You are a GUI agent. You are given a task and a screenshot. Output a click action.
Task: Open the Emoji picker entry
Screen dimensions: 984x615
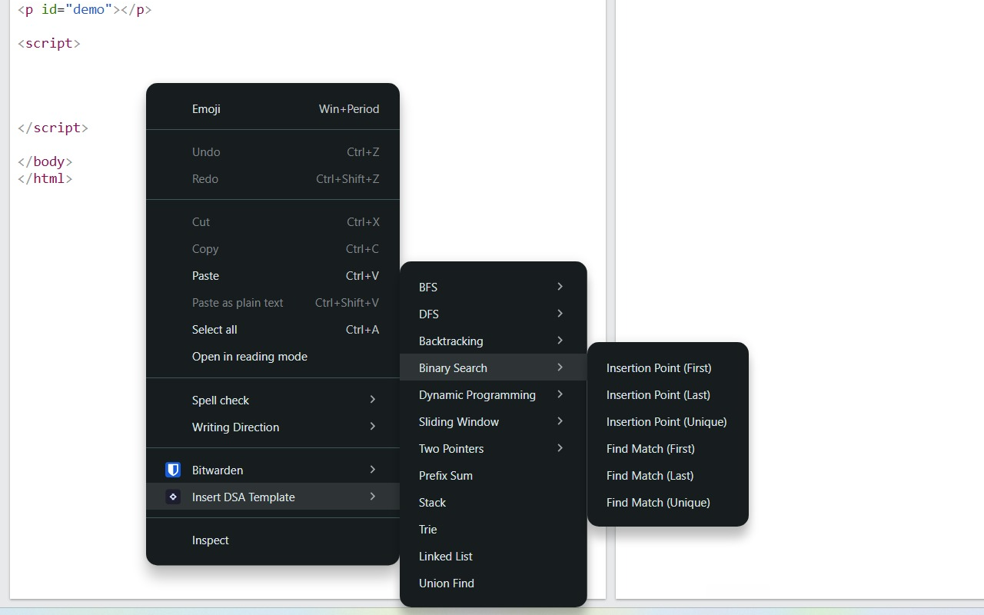click(273, 109)
